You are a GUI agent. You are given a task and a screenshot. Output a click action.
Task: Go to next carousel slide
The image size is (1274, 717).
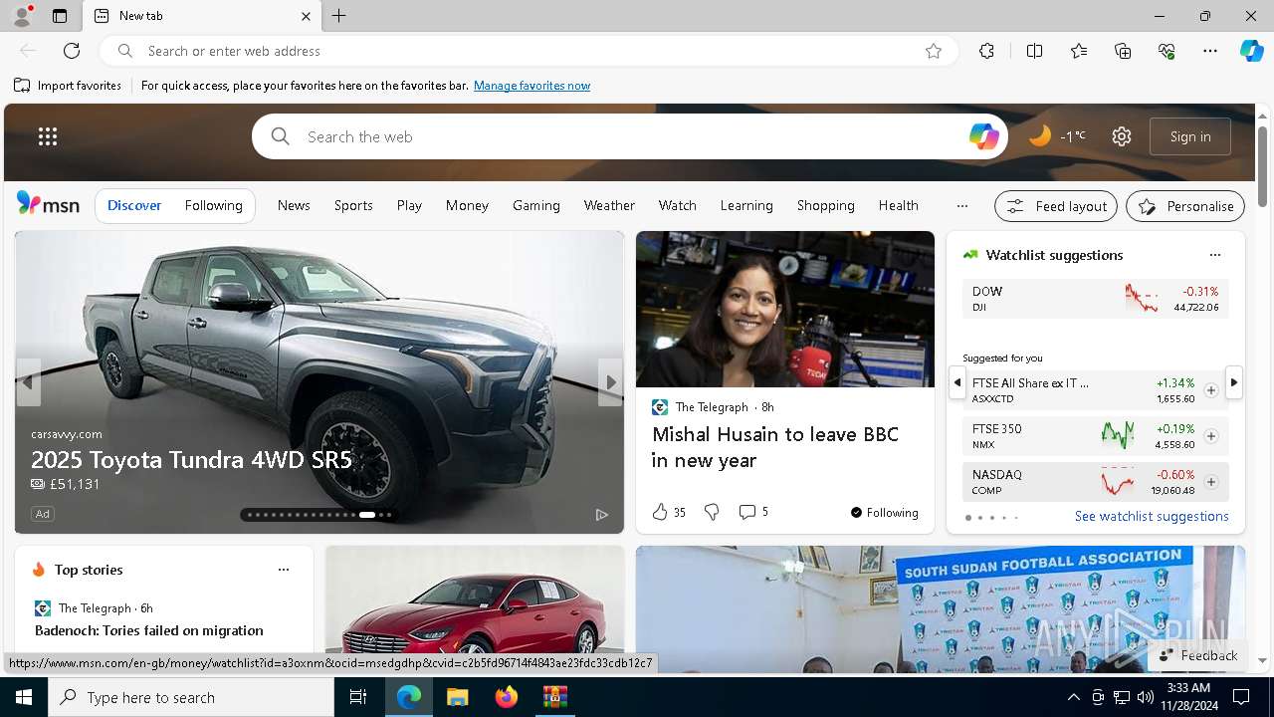click(610, 382)
